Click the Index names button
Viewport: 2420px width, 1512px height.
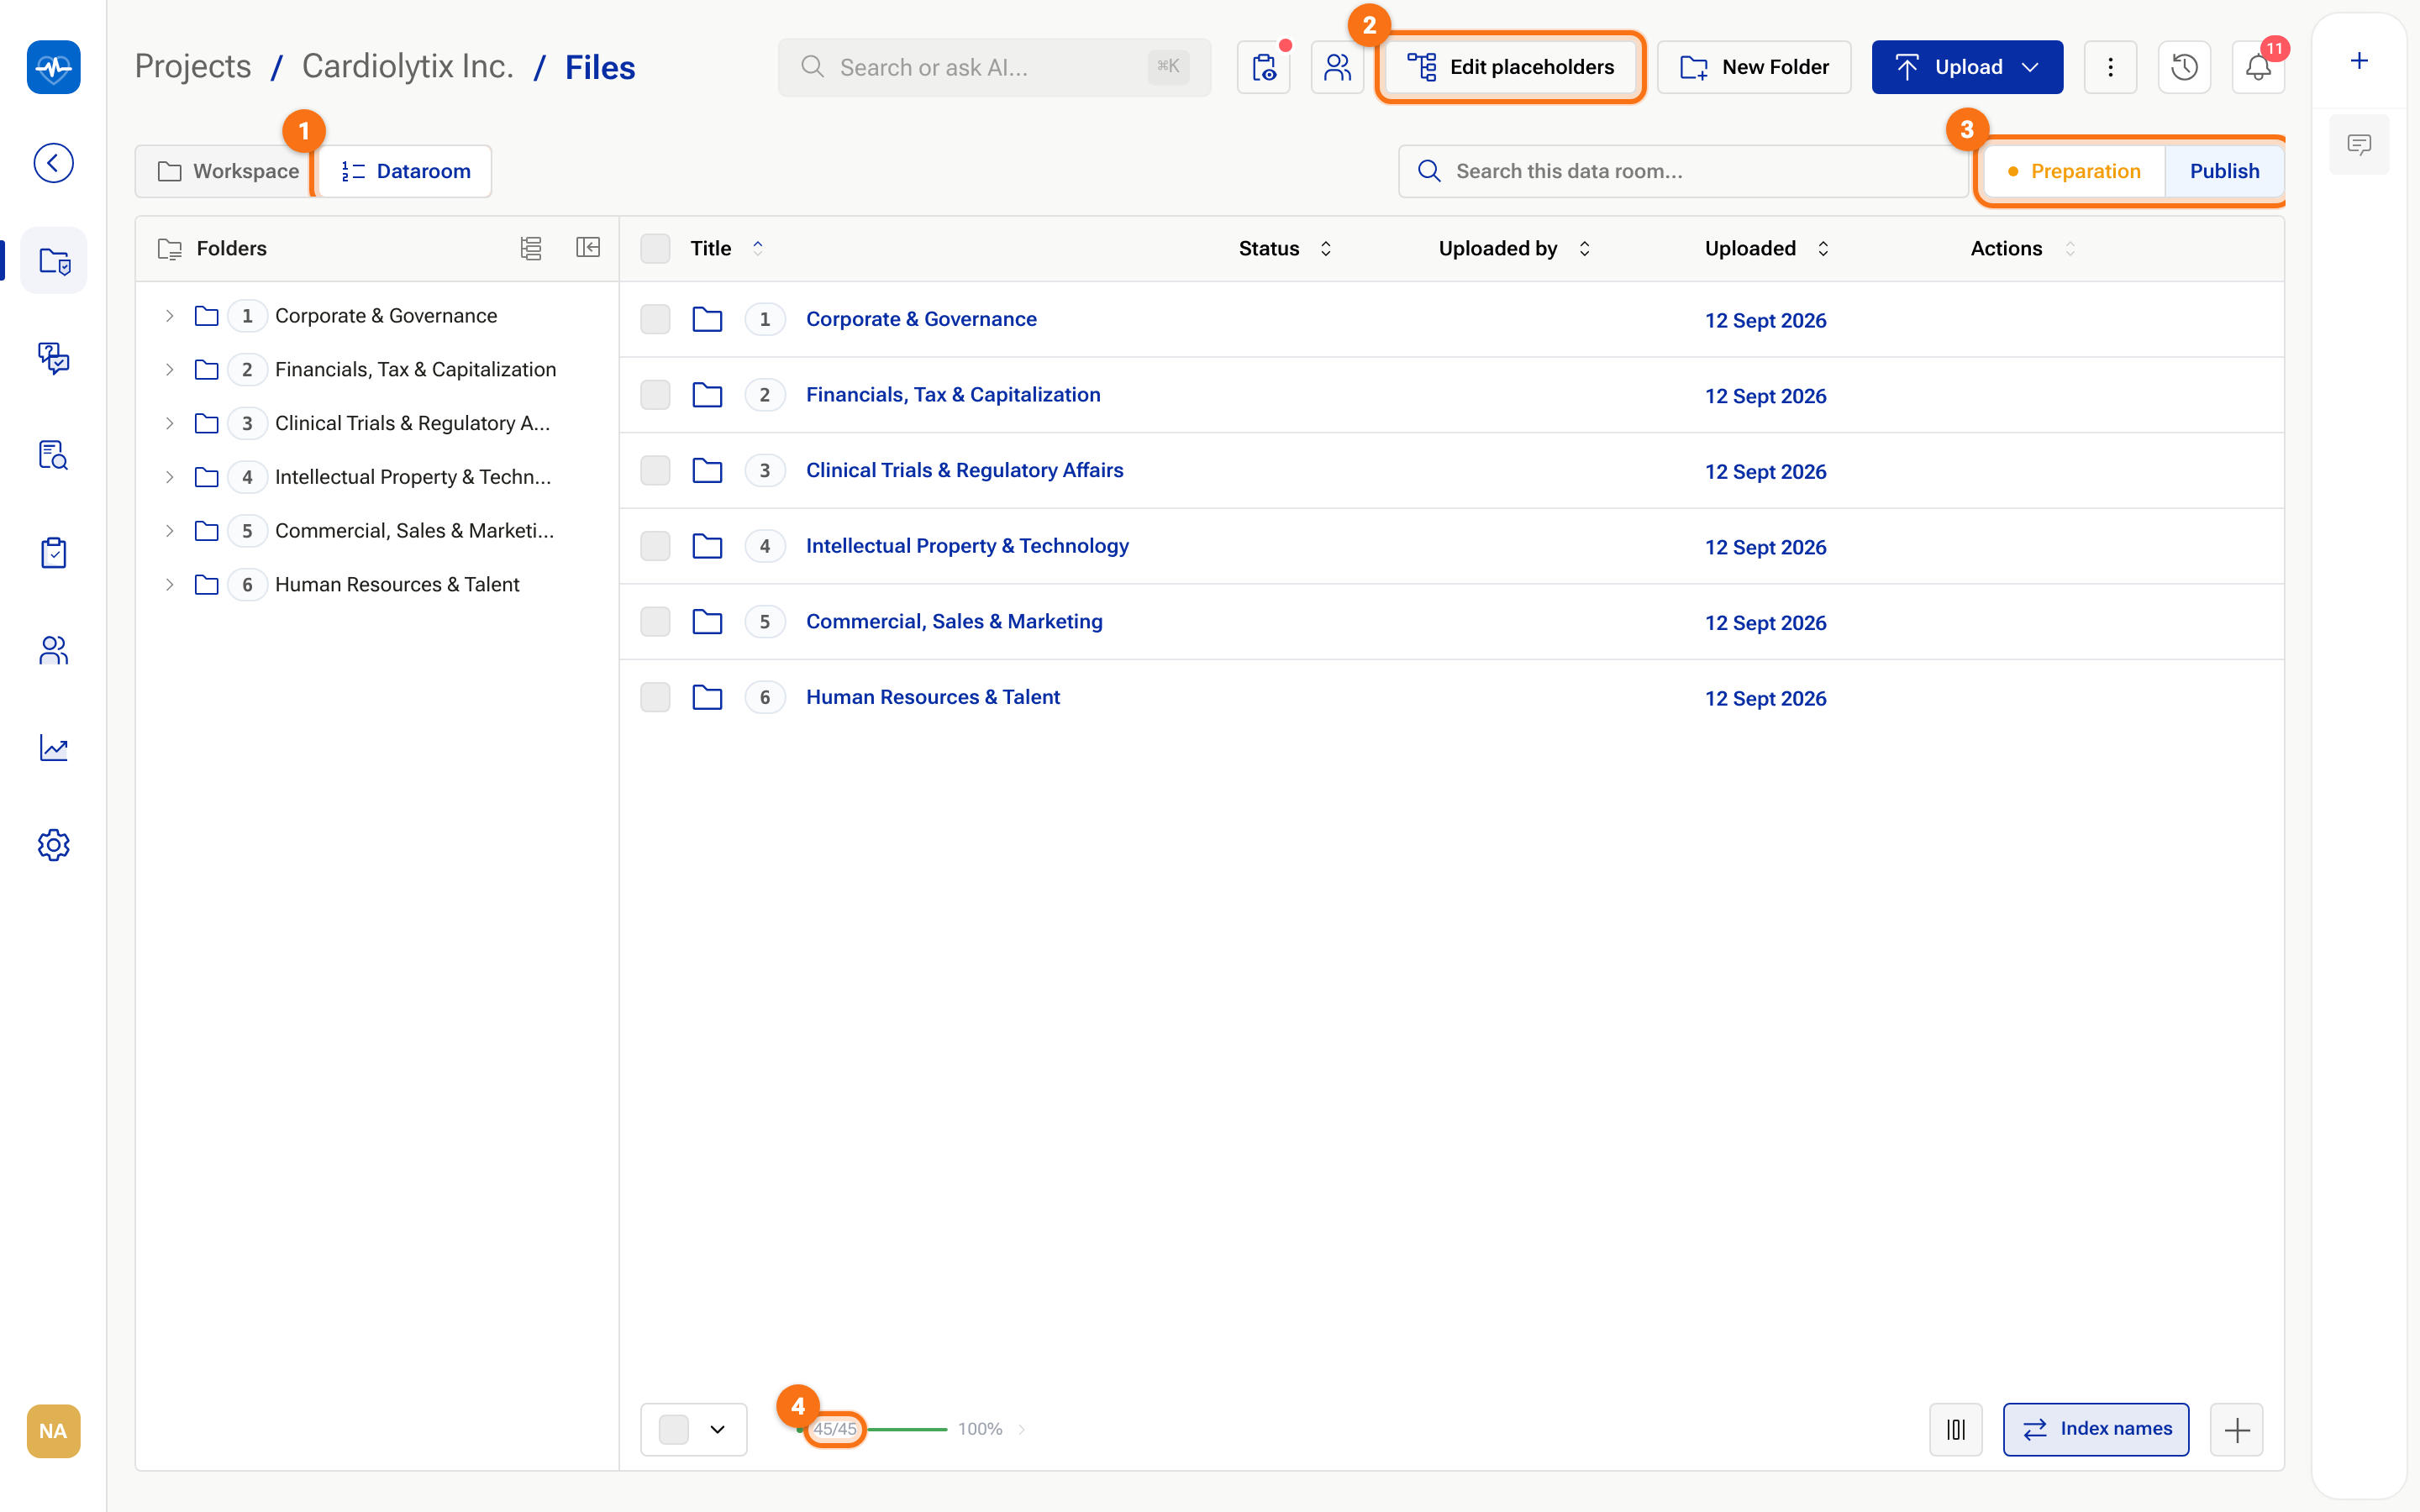coord(2096,1429)
